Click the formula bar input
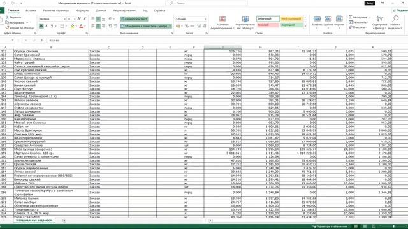The width and height of the screenshot is (408, 229). click(226, 41)
